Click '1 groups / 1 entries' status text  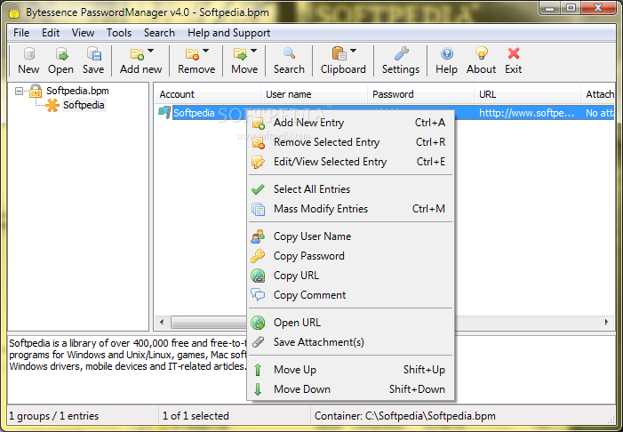pyautogui.click(x=53, y=416)
